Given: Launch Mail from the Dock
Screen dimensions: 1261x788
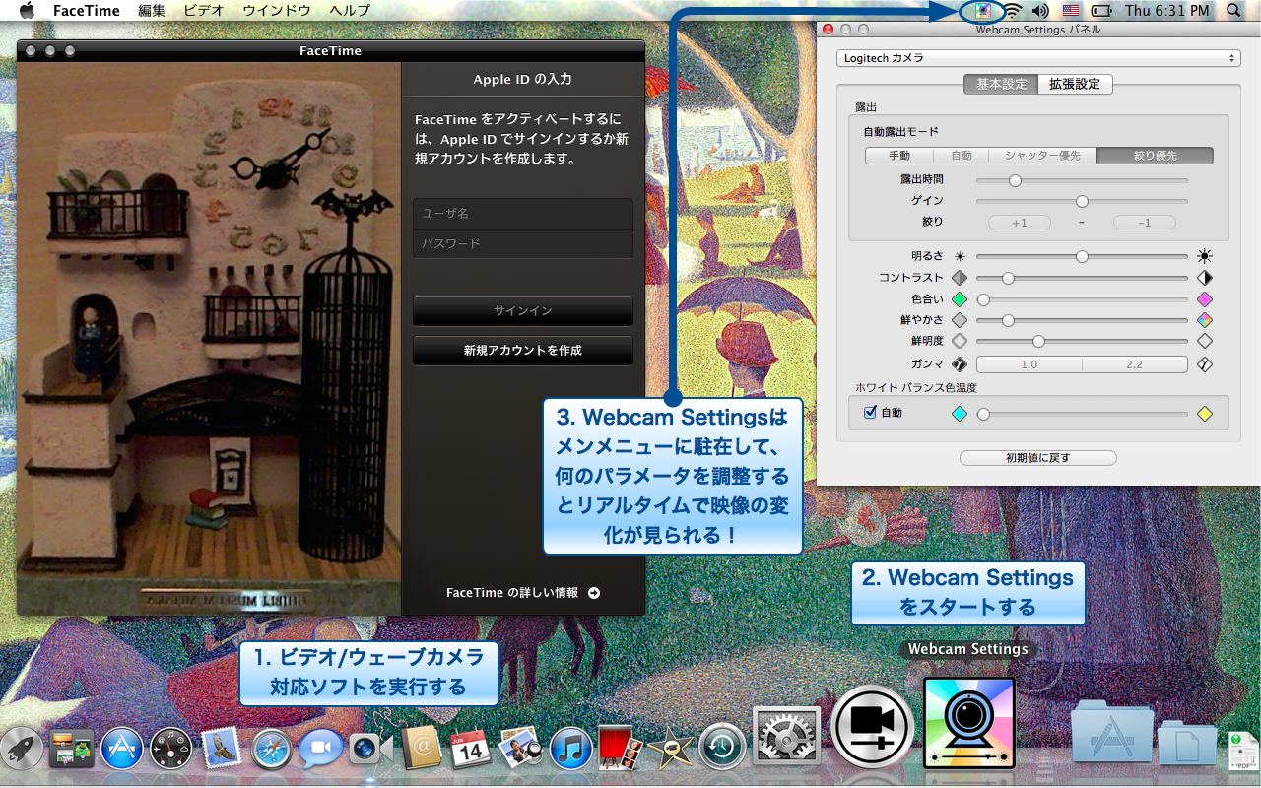Looking at the screenshot, I should coord(223,749).
